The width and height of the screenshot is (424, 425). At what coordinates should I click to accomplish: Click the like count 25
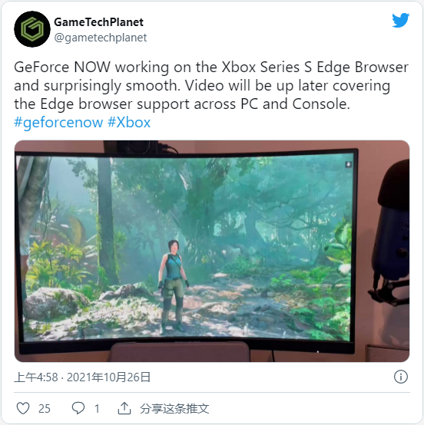point(45,408)
